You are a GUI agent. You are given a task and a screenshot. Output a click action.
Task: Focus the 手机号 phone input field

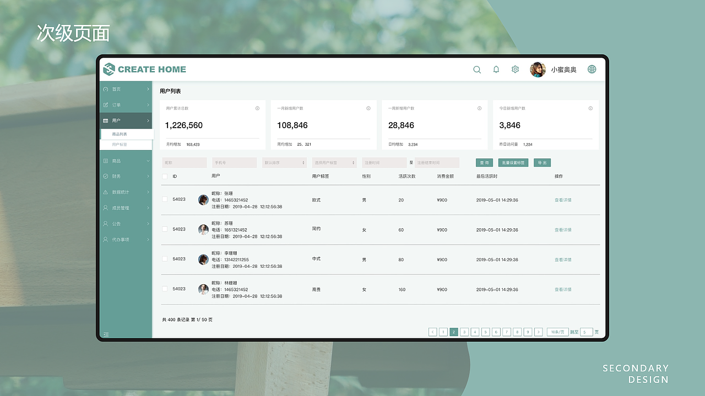point(235,163)
